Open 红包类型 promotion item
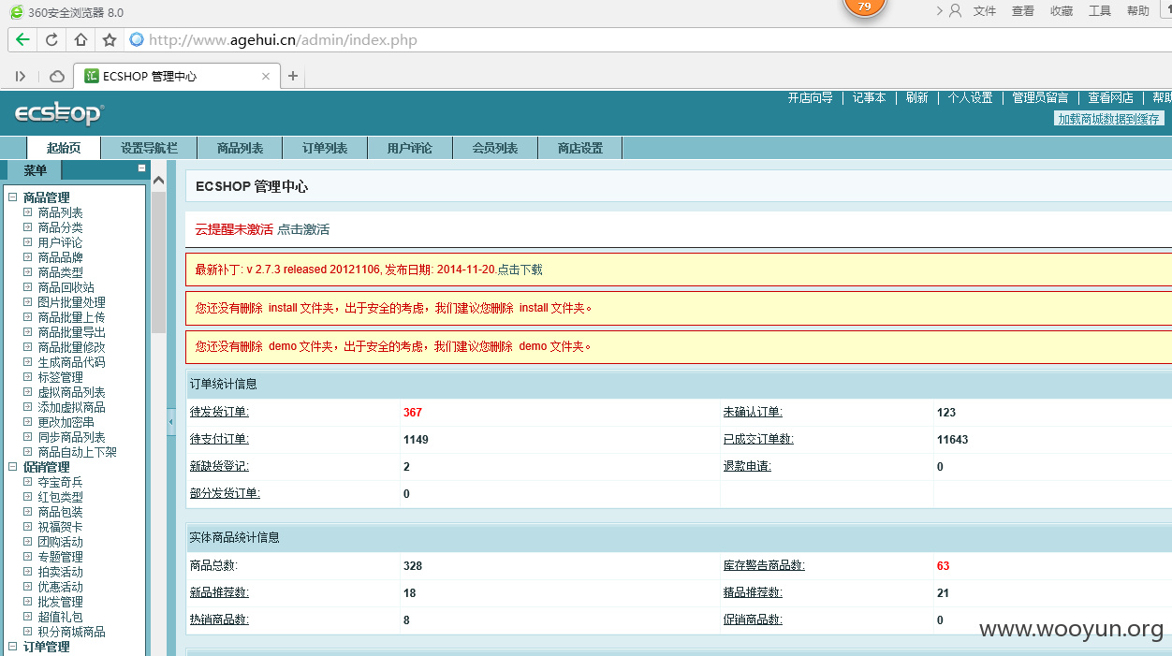Screen dimensions: 1172x656 (x=60, y=497)
